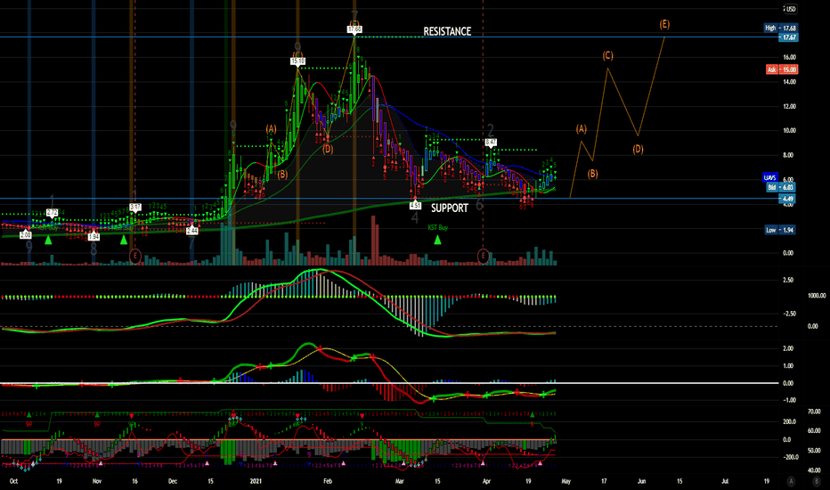Select the Bid 6.03 price label
Image resolution: width=830 pixels, height=490 pixels.
[x=781, y=187]
